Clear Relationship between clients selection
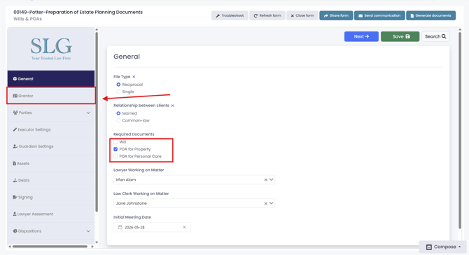 click(x=173, y=105)
